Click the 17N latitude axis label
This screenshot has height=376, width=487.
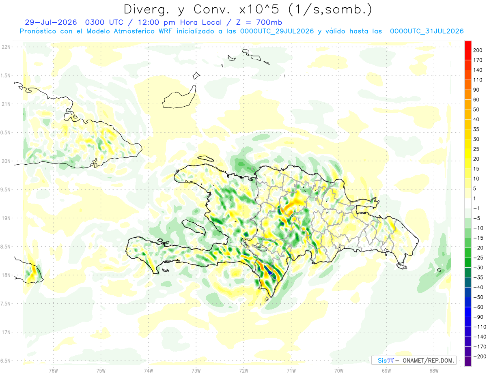click(6, 332)
